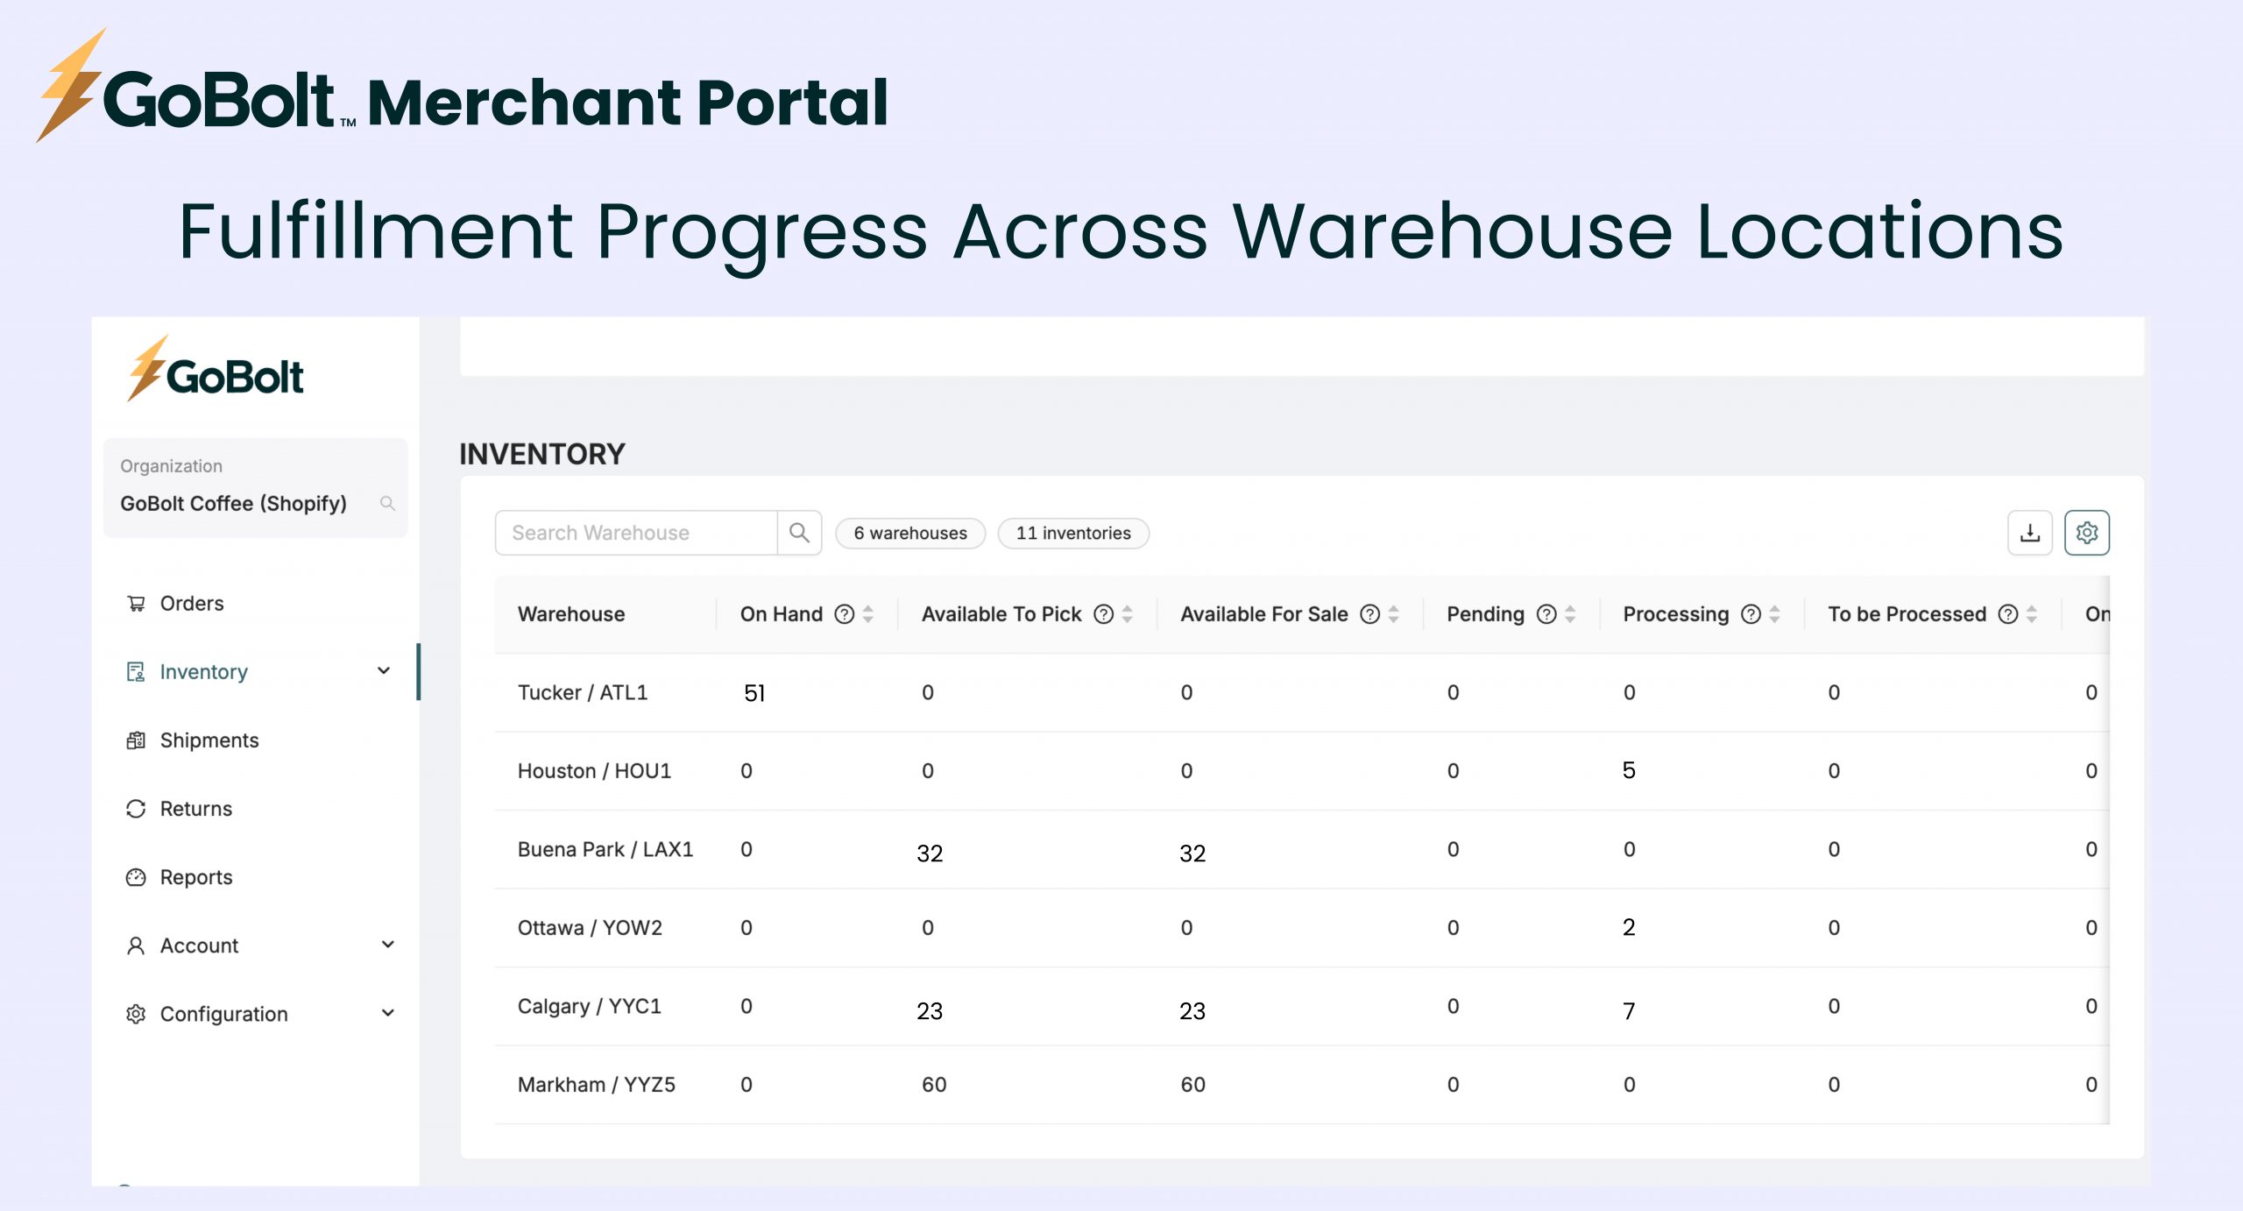Click the Account person icon

[136, 945]
